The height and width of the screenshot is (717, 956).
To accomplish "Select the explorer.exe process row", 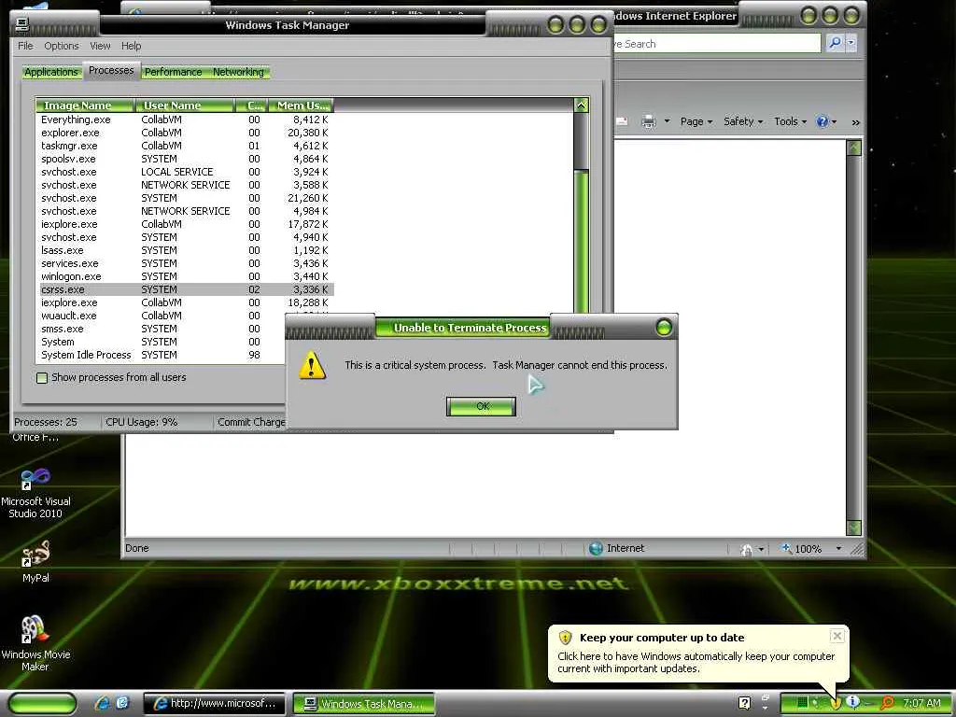I will click(185, 133).
